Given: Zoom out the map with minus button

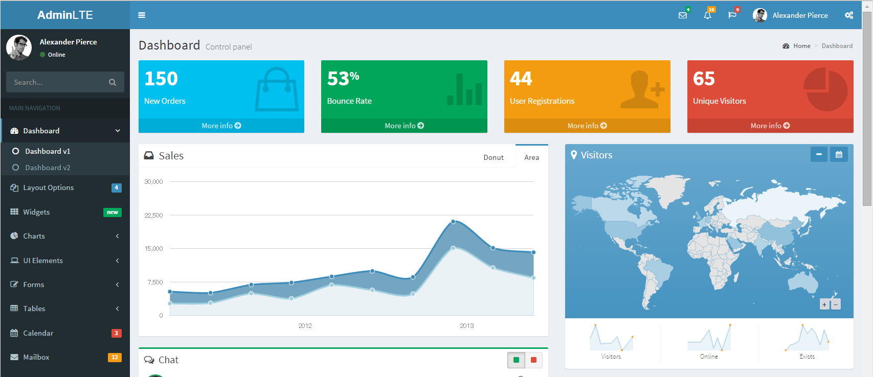Looking at the screenshot, I should [836, 304].
